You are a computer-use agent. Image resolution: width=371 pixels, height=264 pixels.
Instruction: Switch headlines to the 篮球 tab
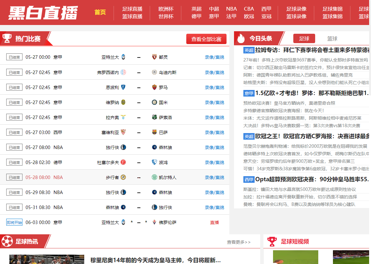pyautogui.click(x=332, y=38)
